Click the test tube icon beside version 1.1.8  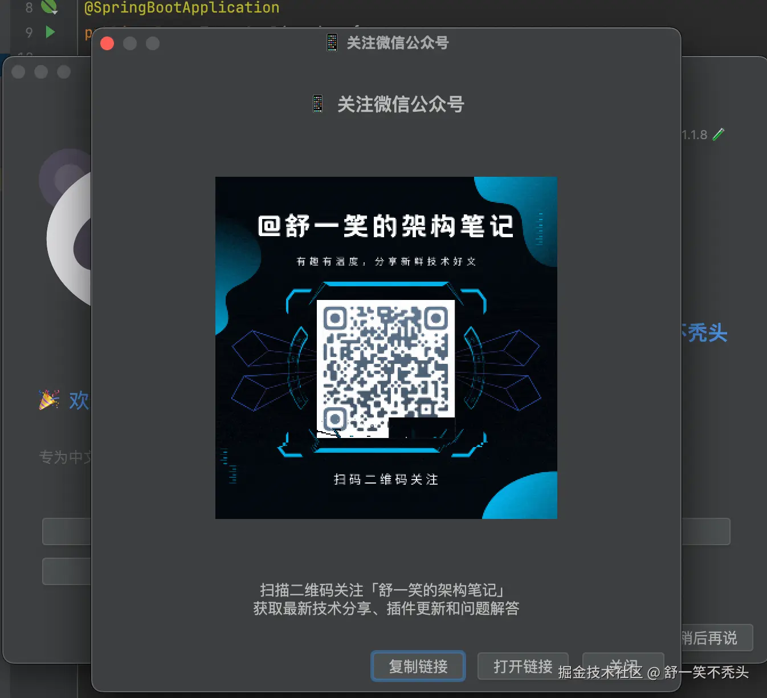click(719, 133)
